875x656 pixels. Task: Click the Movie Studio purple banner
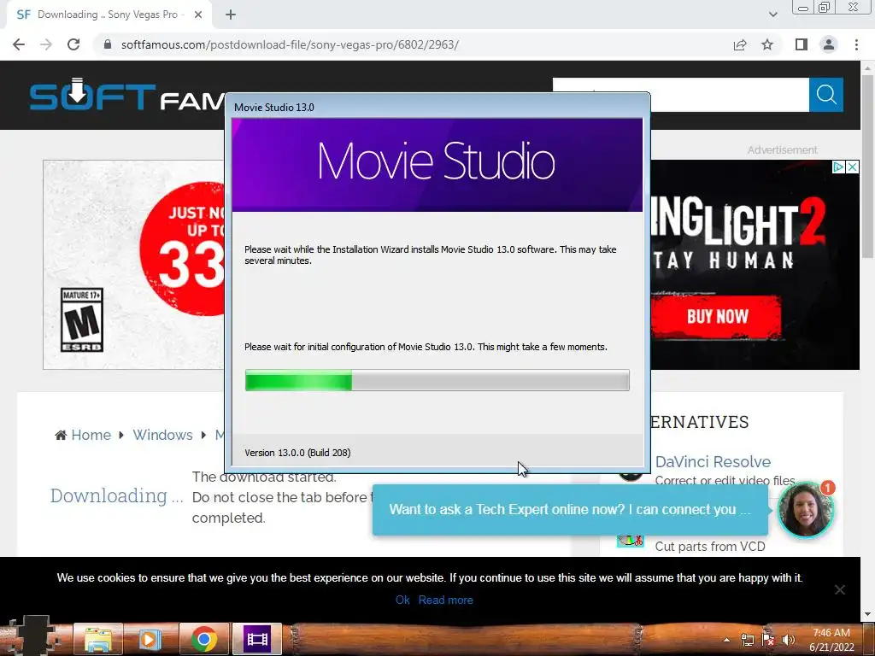click(437, 165)
